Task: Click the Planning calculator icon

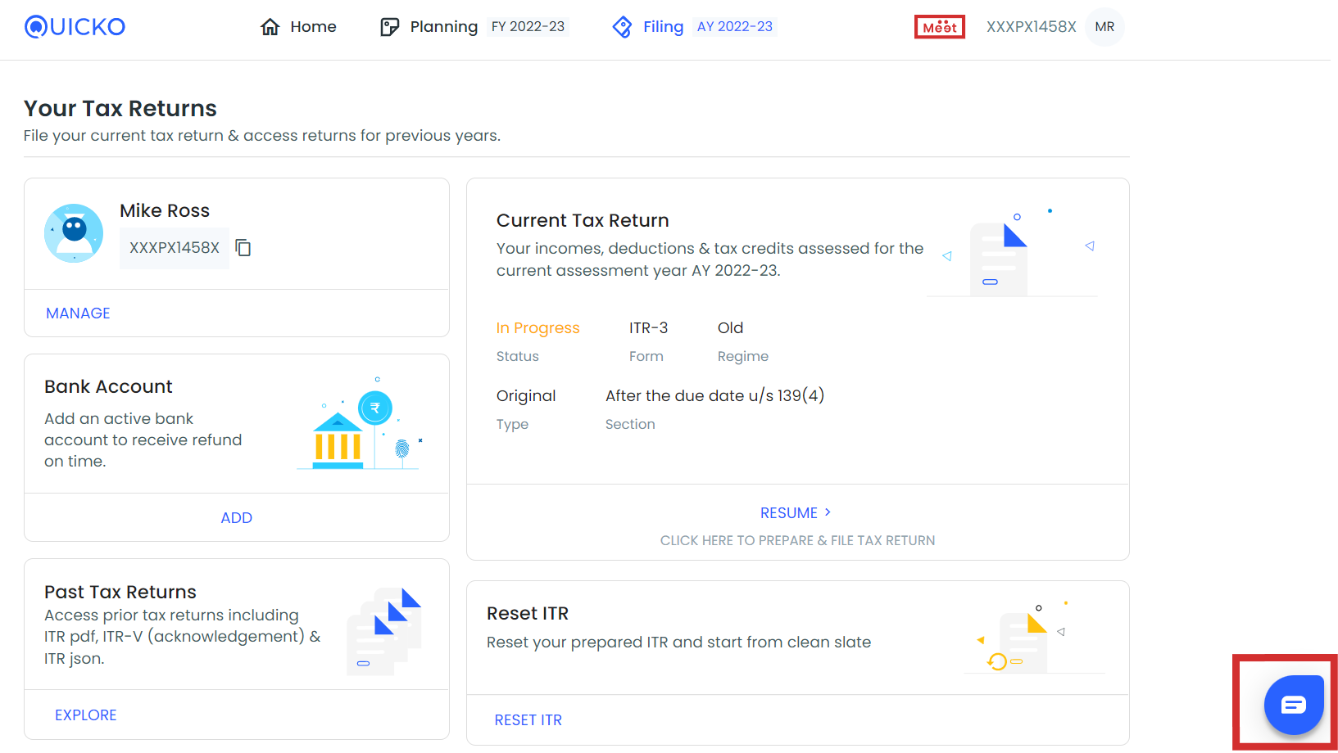Action: click(x=390, y=27)
